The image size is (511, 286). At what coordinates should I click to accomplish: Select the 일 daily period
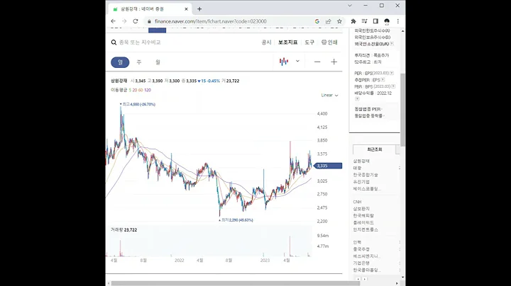120,62
